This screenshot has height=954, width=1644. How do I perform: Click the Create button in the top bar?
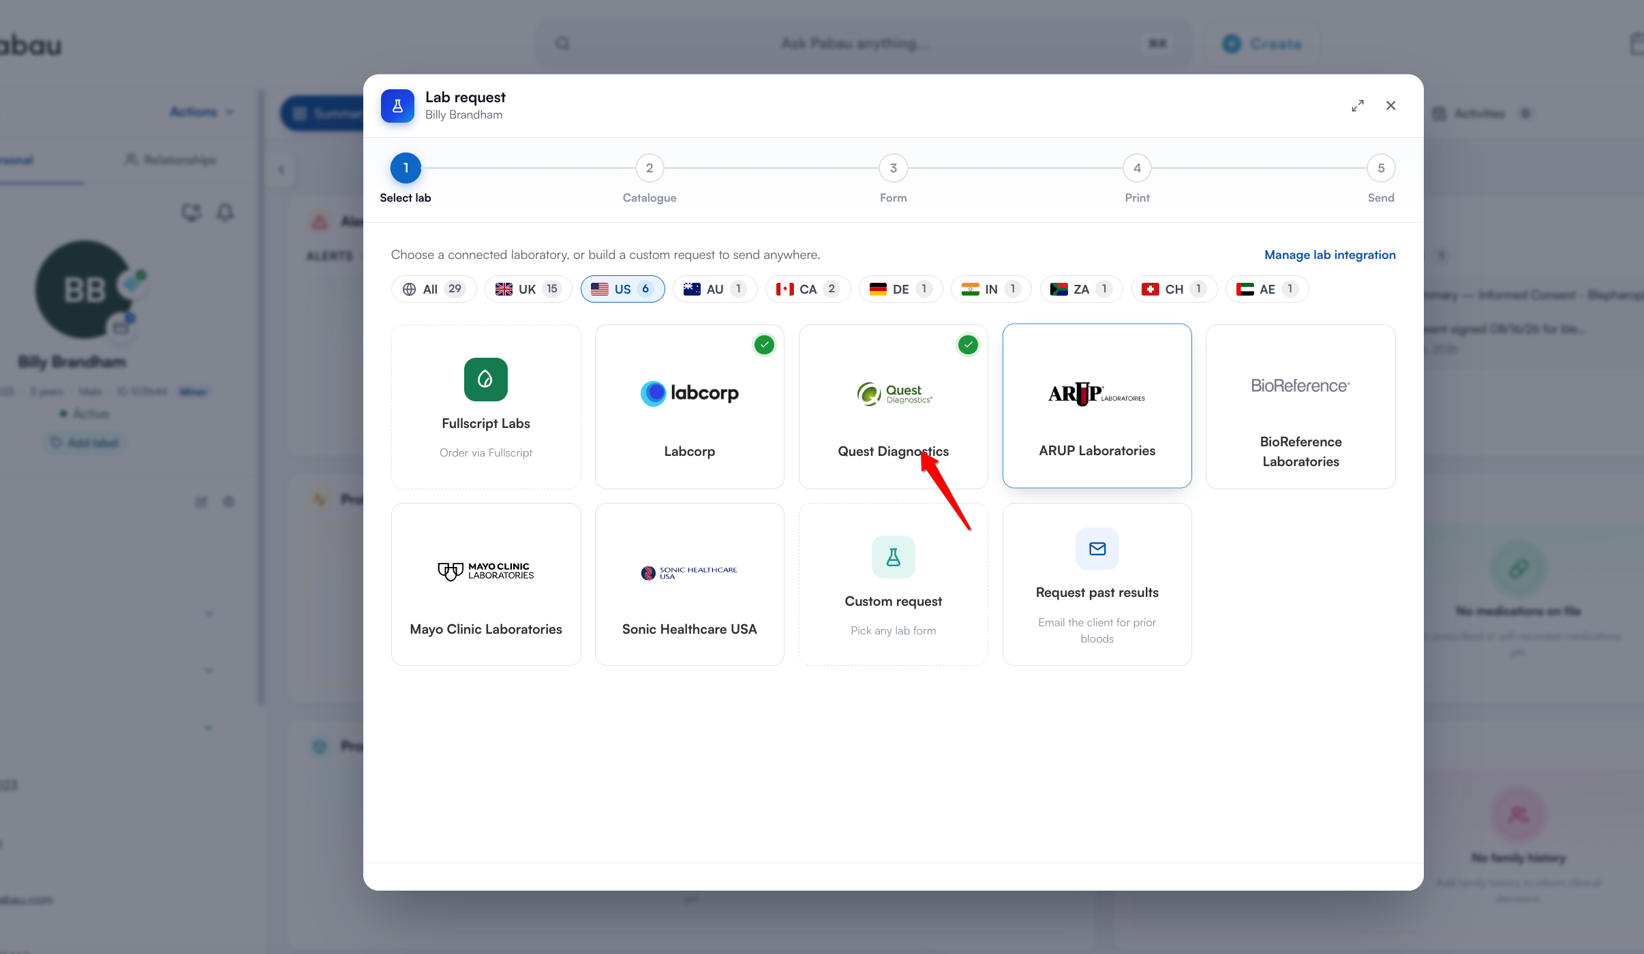(x=1262, y=44)
